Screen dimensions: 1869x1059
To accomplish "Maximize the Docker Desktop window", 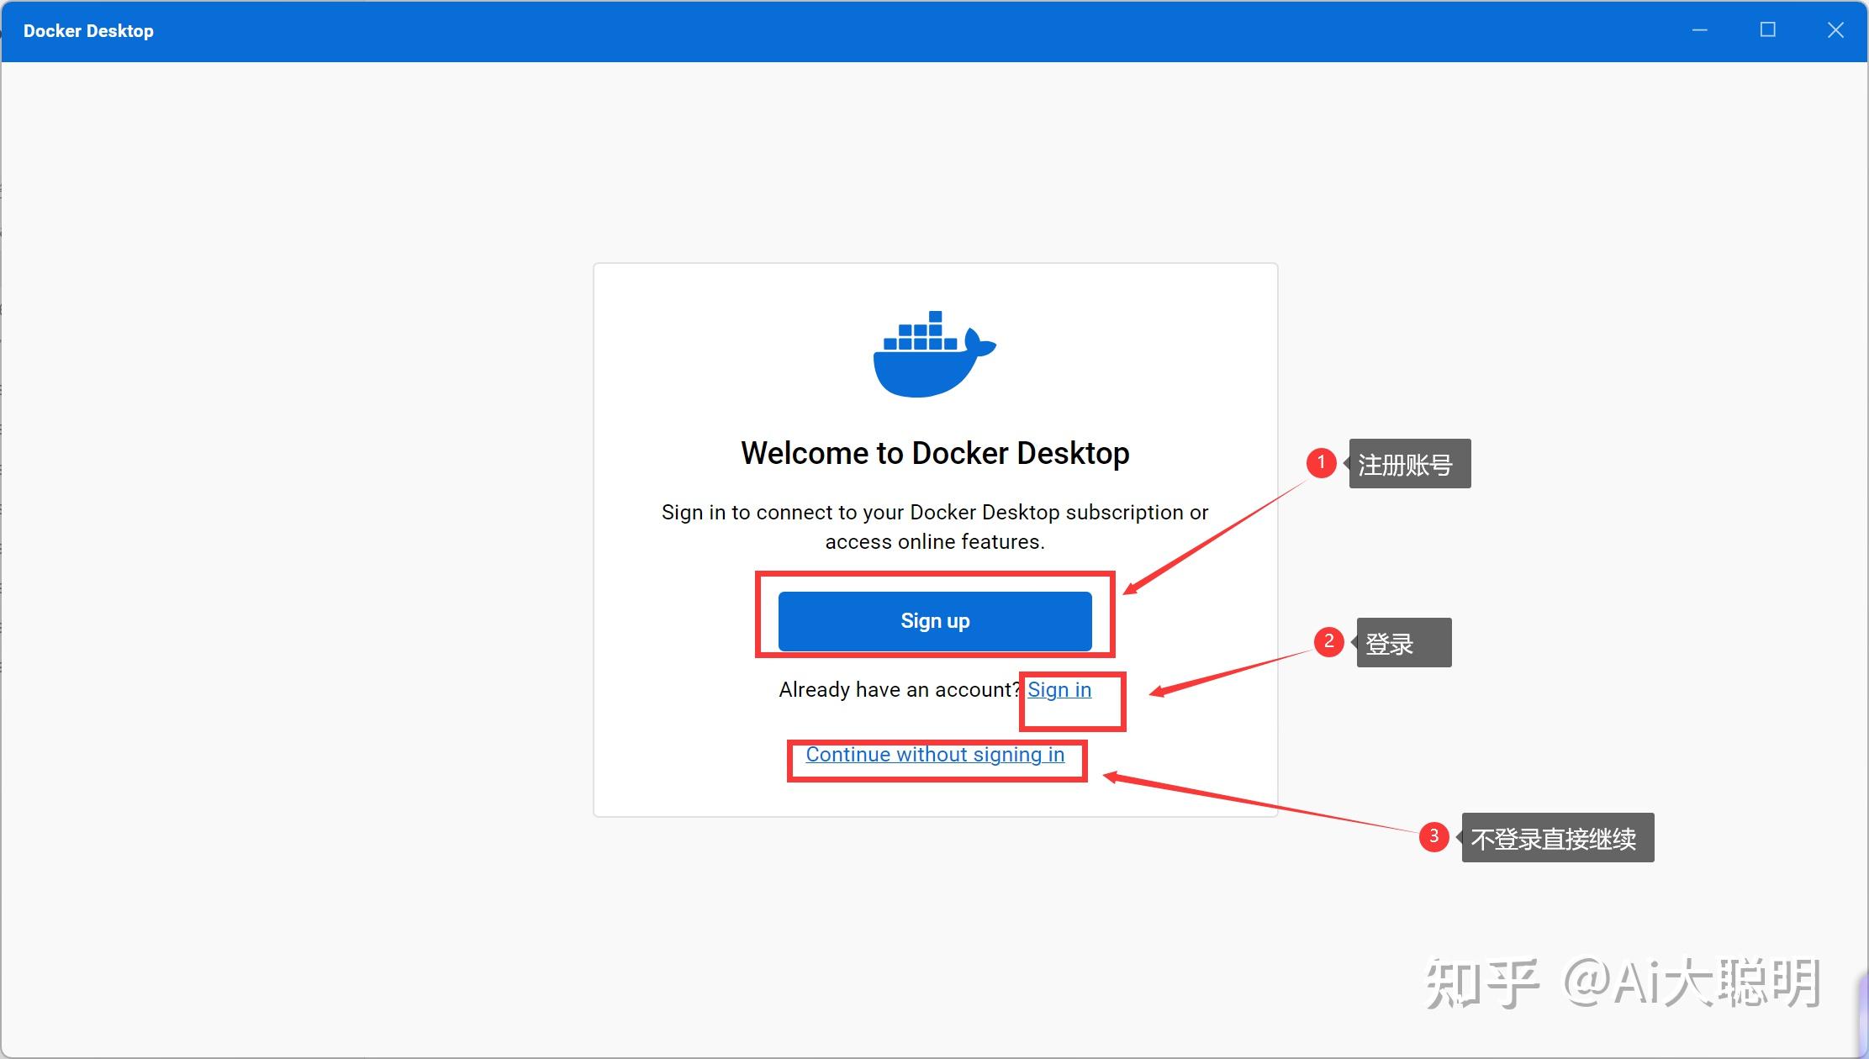I will pos(1768,30).
